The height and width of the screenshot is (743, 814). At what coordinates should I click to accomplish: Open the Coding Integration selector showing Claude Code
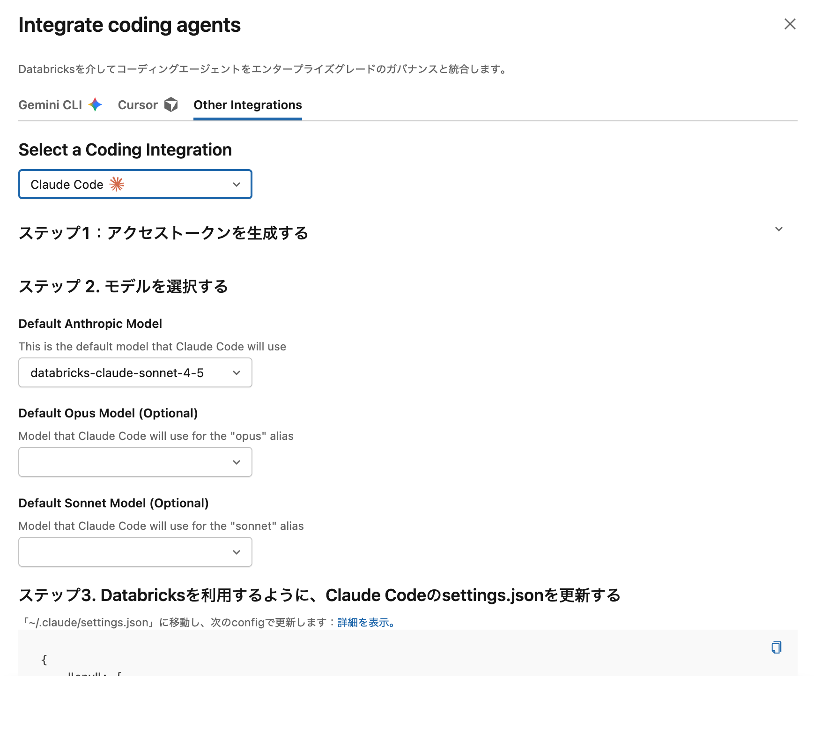pos(135,184)
